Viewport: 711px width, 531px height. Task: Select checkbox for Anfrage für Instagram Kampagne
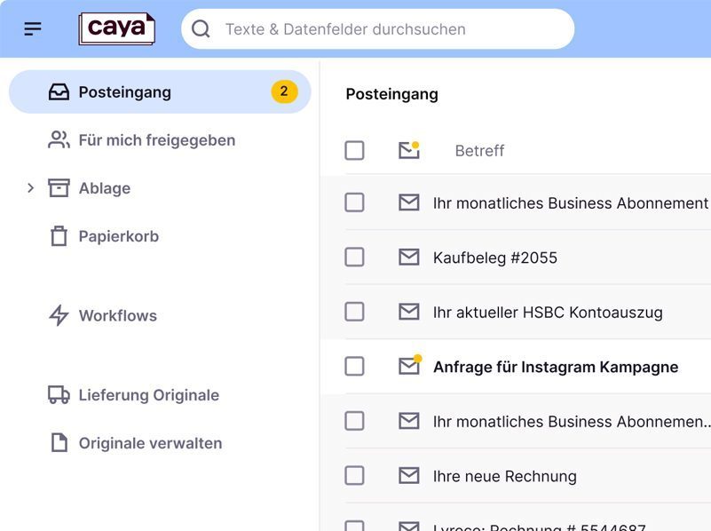pos(354,366)
